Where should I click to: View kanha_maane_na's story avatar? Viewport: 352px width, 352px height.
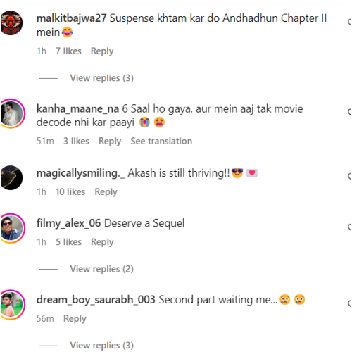pos(12,113)
